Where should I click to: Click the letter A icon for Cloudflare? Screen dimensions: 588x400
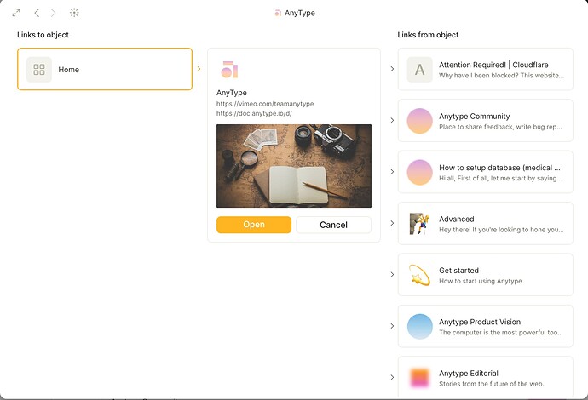point(419,69)
